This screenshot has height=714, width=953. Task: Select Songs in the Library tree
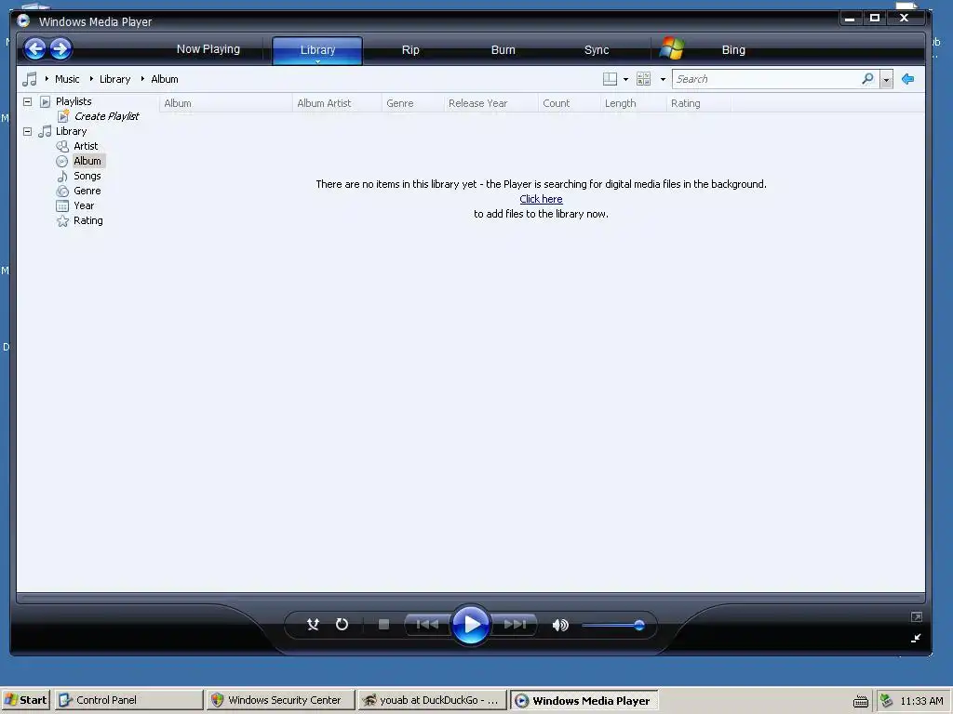click(87, 176)
